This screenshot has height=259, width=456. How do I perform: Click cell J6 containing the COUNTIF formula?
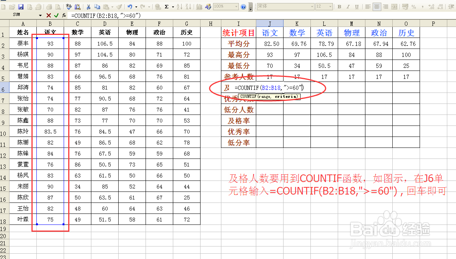tap(270, 87)
